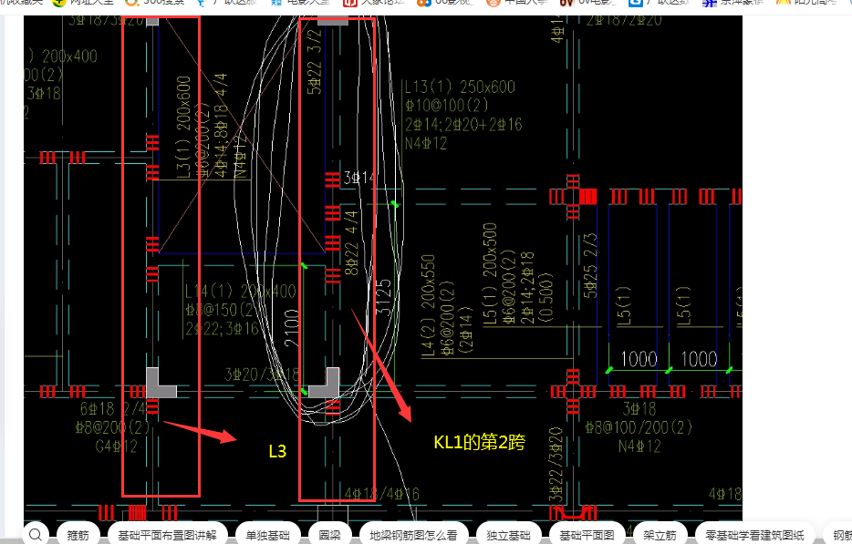Click the 3125 dimension text

(384, 298)
